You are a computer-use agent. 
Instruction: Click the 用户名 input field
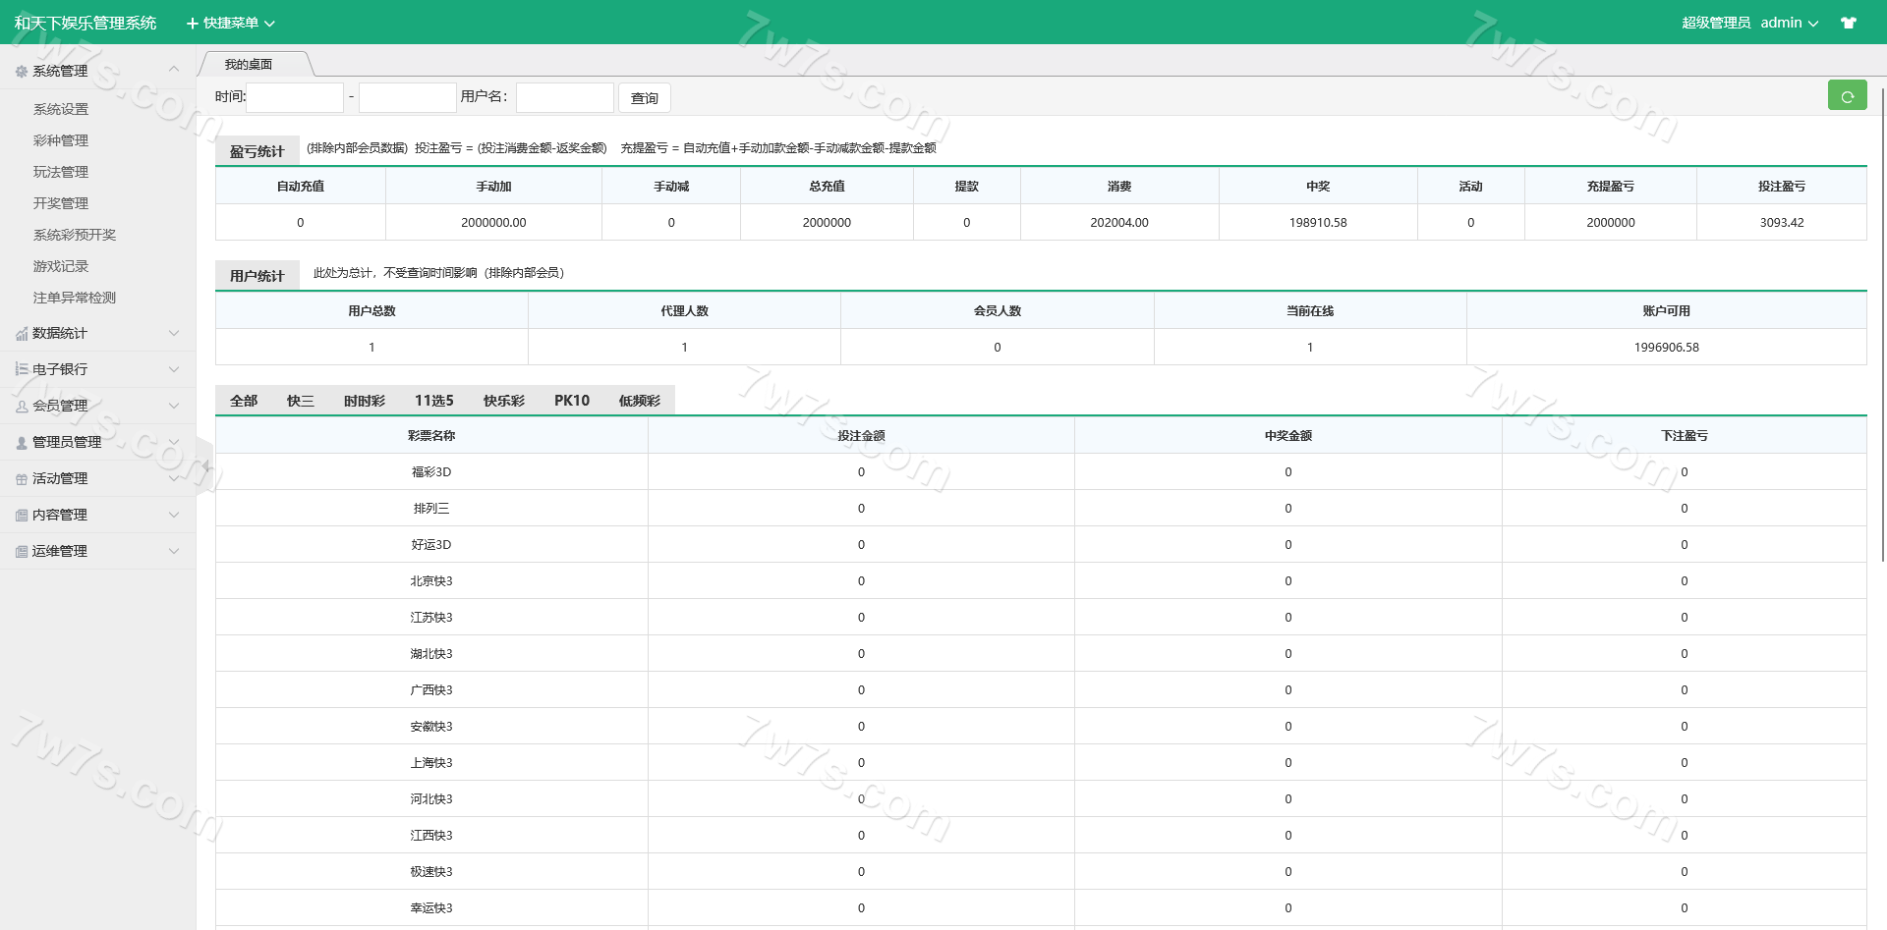point(565,97)
